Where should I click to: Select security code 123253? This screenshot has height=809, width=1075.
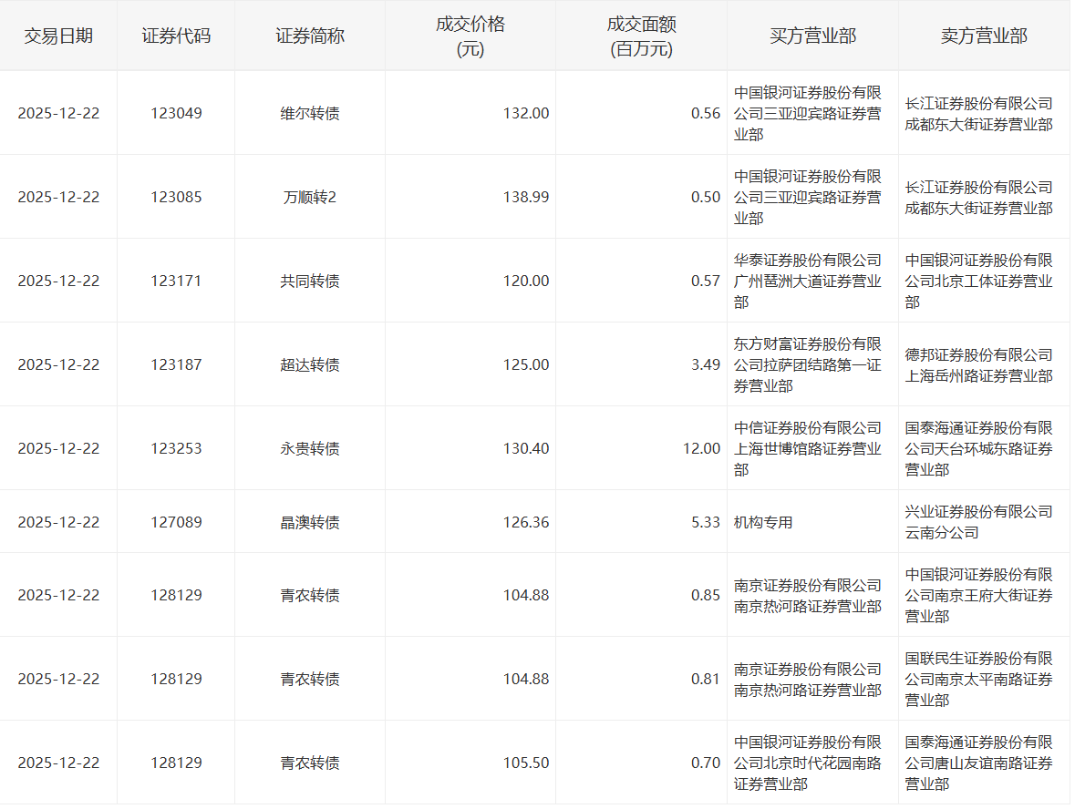click(176, 449)
